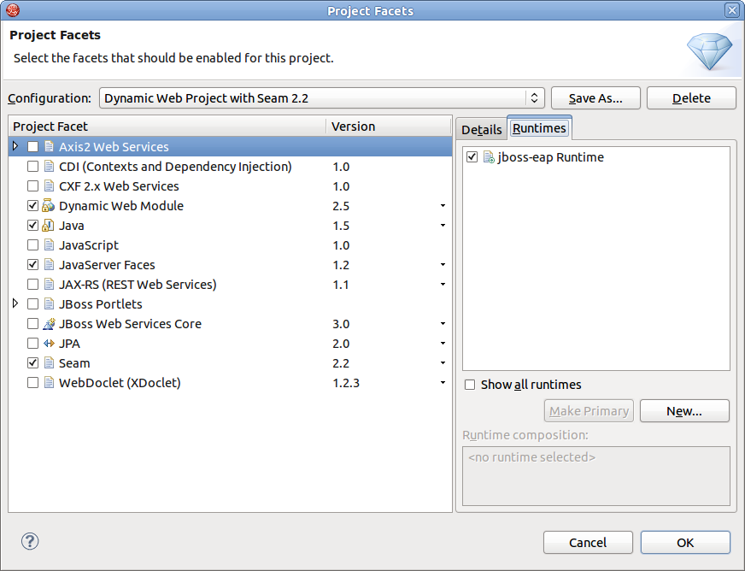Click the JBoss Web Services Core icon
This screenshot has height=571, width=745.
pos(49,323)
